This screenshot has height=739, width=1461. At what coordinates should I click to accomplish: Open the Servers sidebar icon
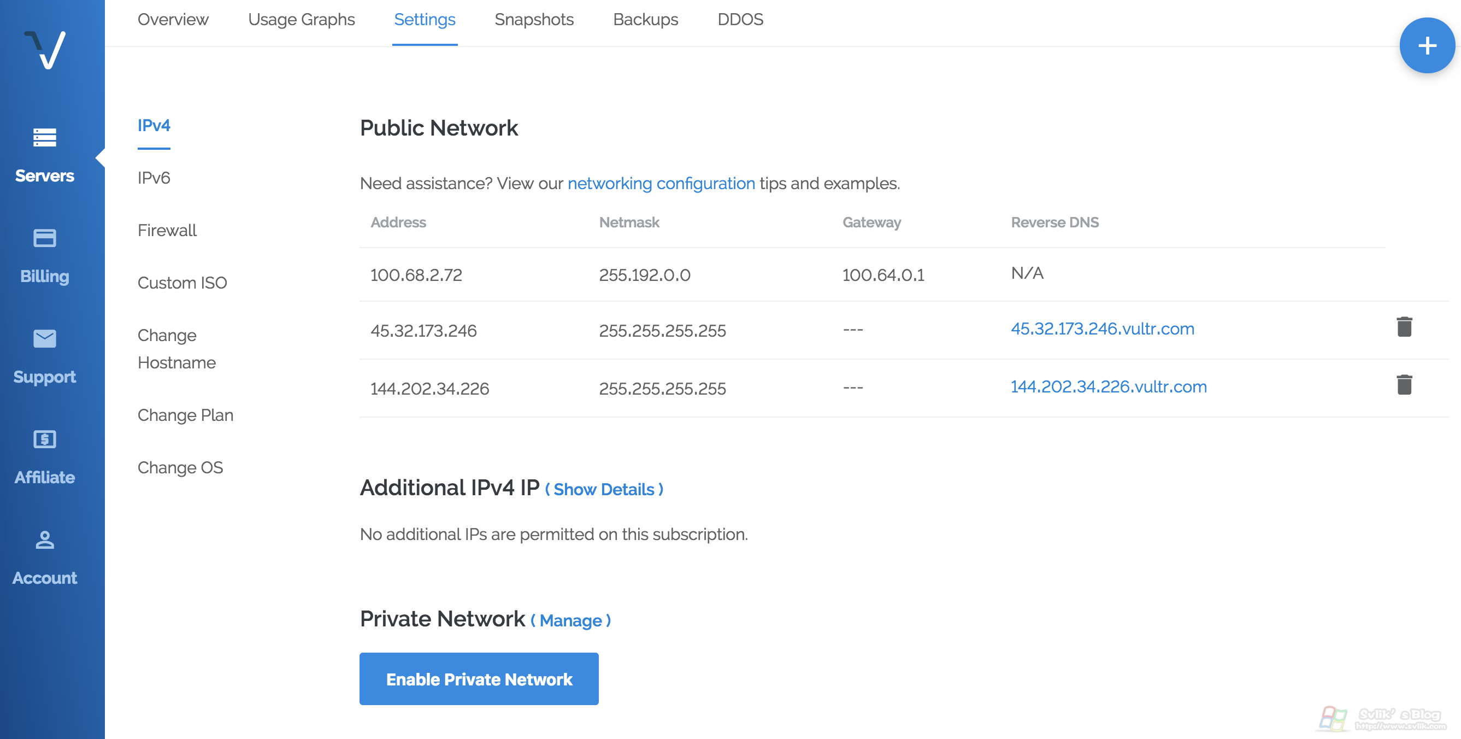tap(45, 138)
